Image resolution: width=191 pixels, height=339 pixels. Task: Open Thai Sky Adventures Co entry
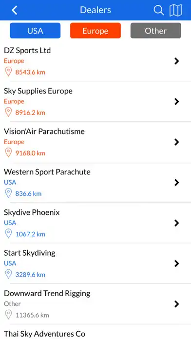[95, 332]
